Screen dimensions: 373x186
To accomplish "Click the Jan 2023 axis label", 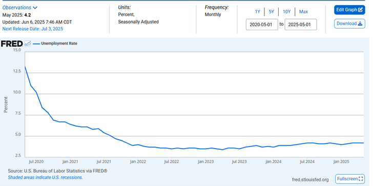I will click(x=206, y=162).
